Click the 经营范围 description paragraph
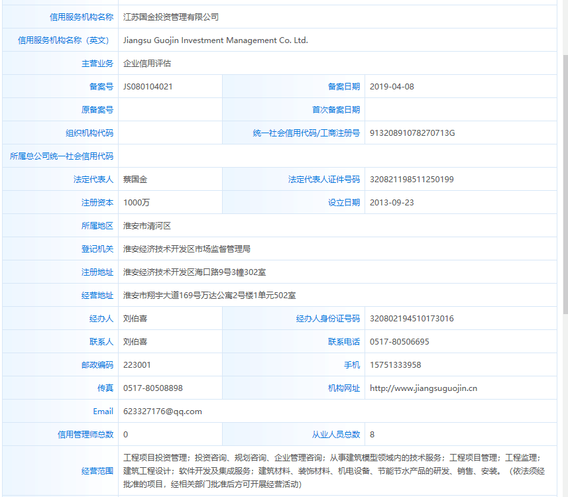Viewport: 568px width, 497px height. pos(333,471)
